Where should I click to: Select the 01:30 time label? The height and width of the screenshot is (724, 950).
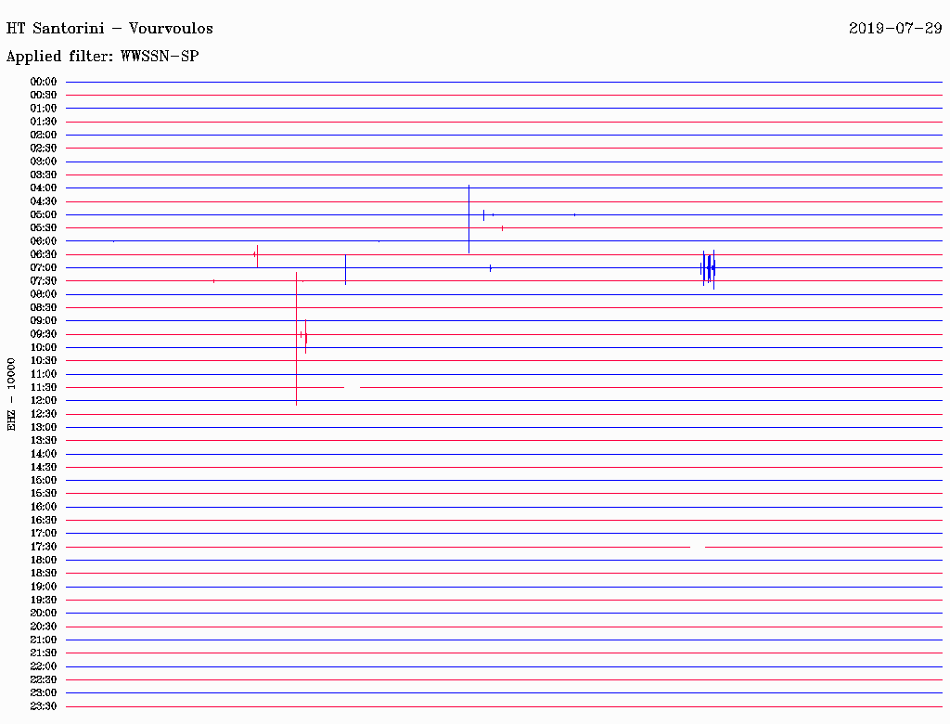tap(44, 122)
